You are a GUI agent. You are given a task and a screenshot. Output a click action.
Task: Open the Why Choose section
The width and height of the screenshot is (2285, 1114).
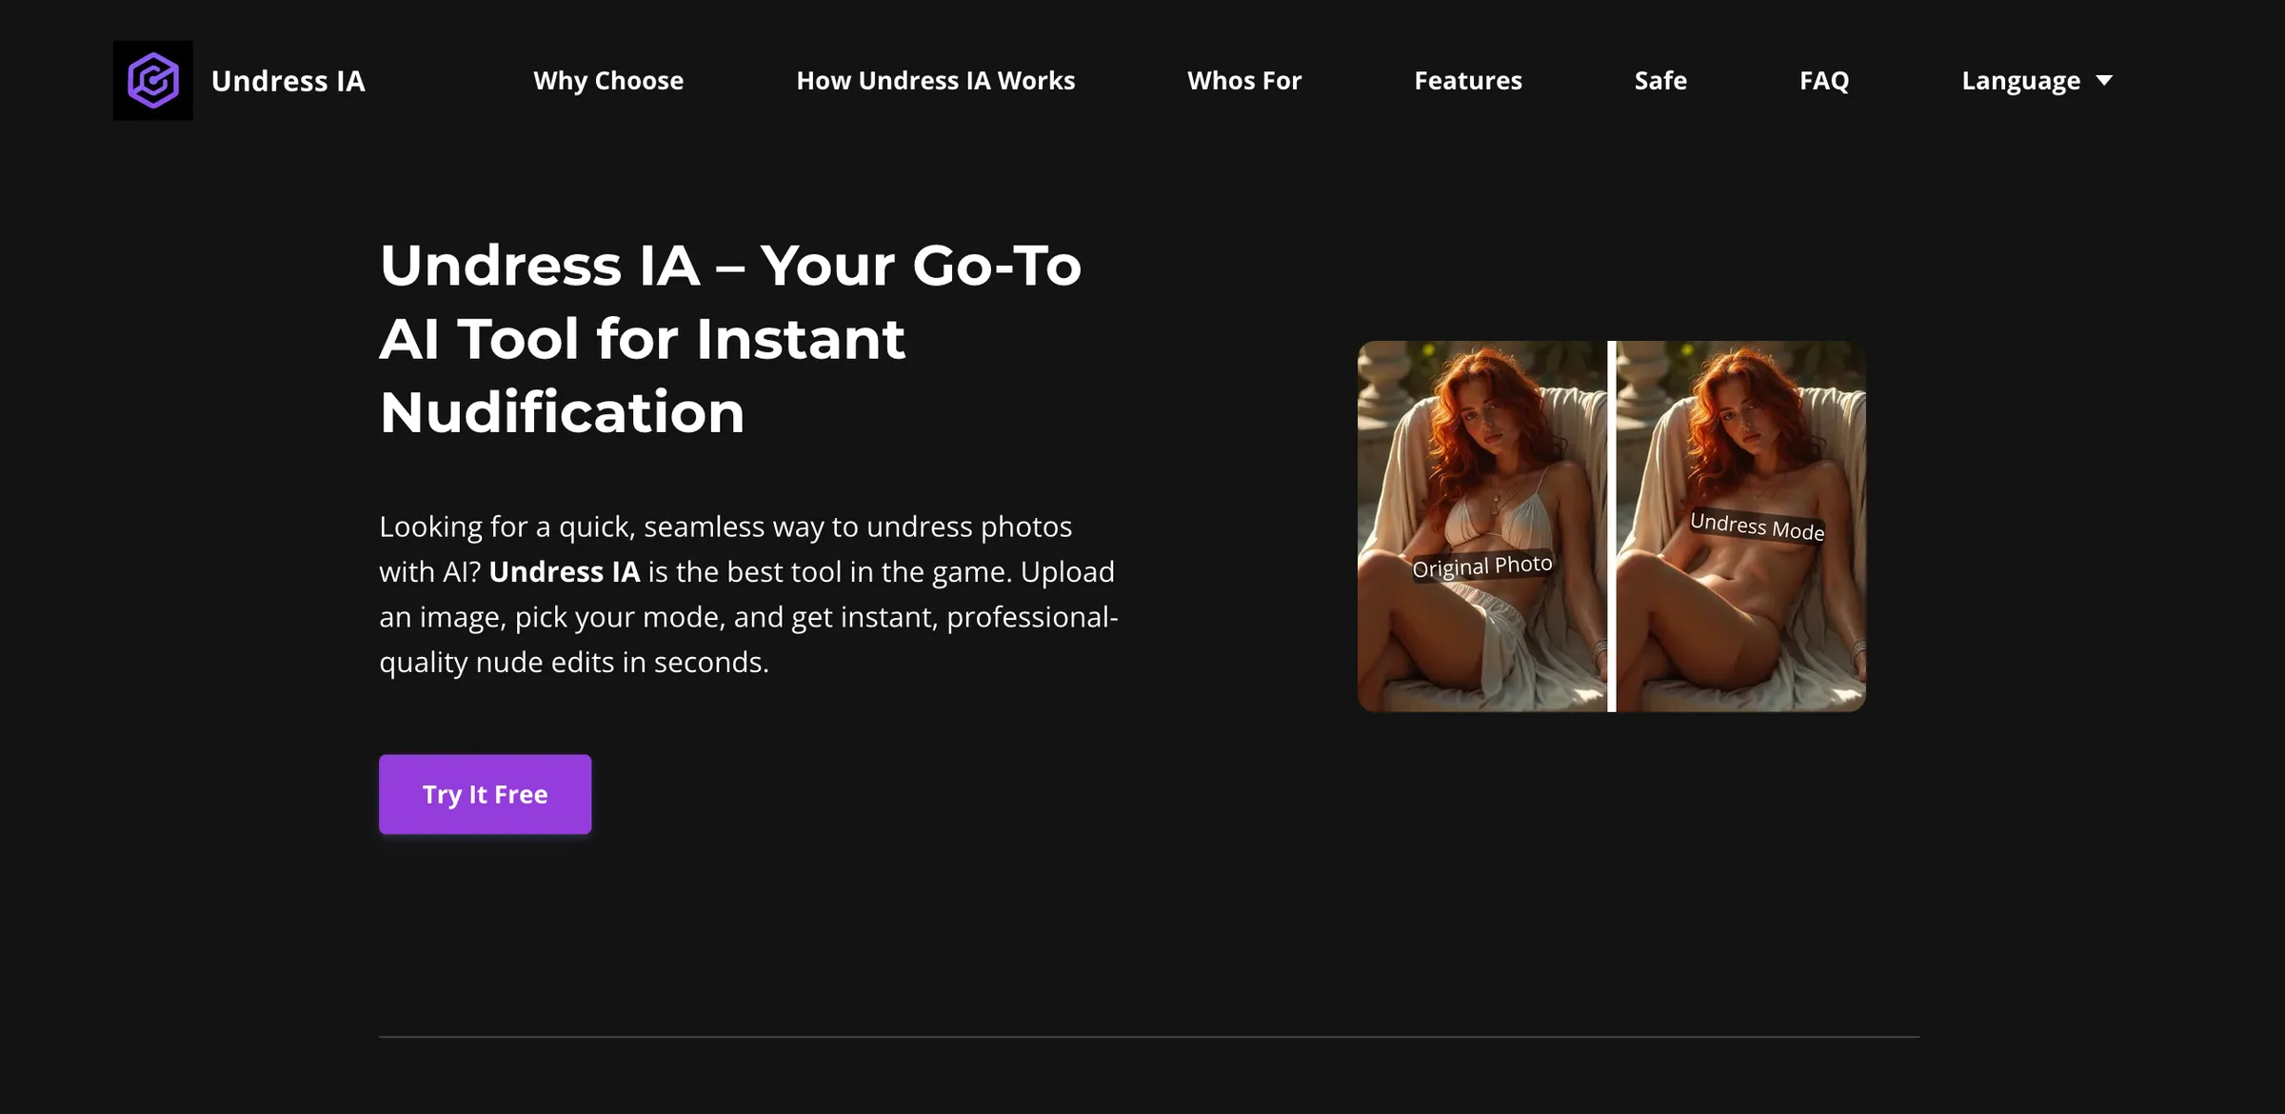[608, 81]
